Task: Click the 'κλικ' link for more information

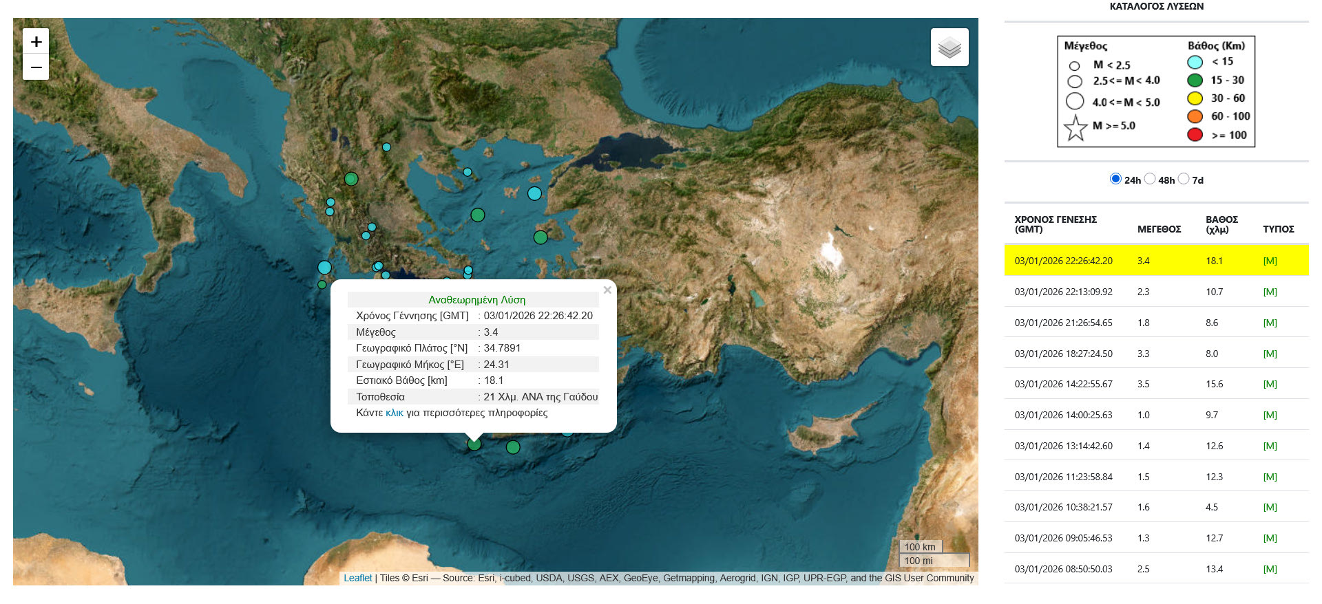Action: pyautogui.click(x=395, y=413)
